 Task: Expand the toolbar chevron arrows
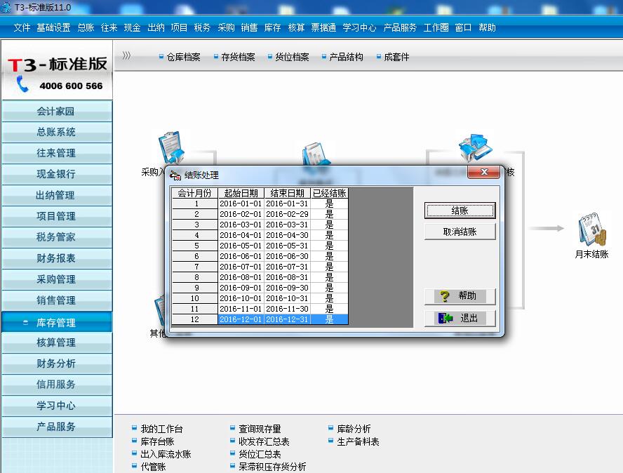[126, 56]
